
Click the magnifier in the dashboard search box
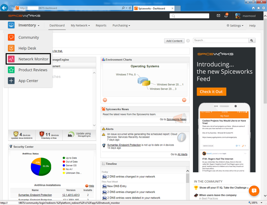[252, 40]
